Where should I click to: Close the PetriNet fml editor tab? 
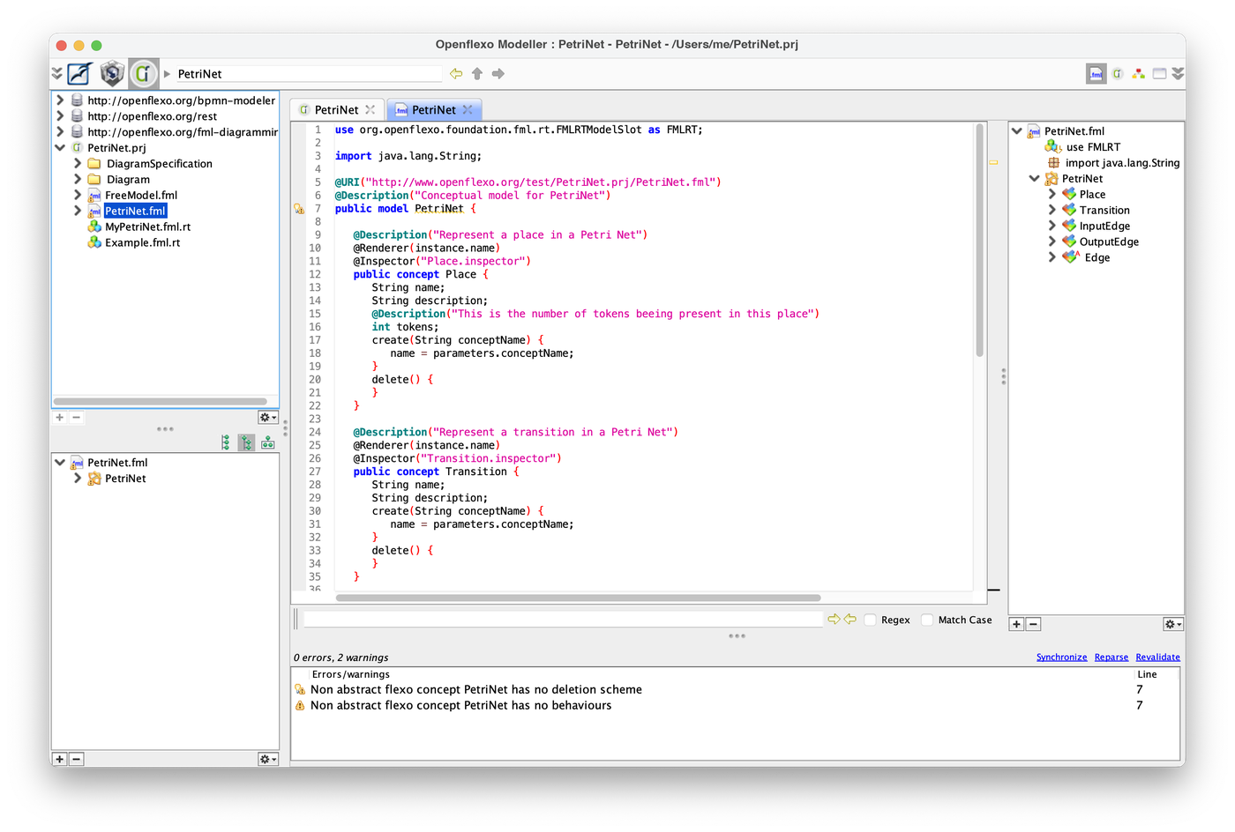click(468, 110)
